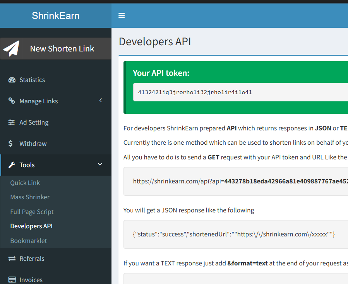
Task: Open the Withdraw page
Action: tap(56, 144)
